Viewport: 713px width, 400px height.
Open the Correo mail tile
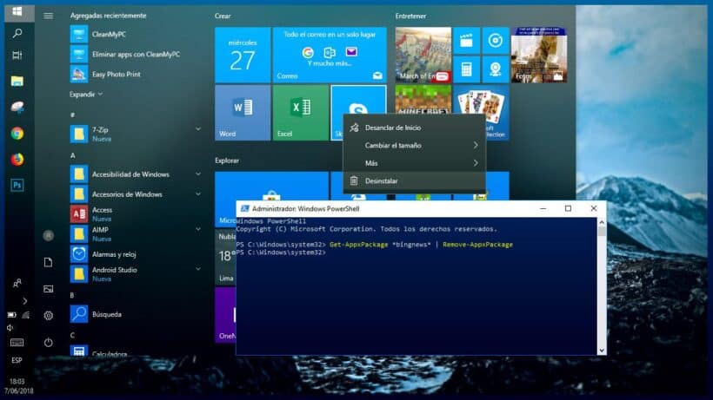(x=330, y=55)
